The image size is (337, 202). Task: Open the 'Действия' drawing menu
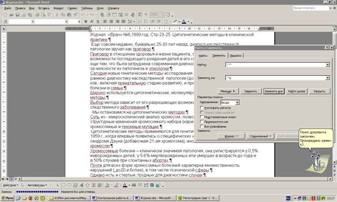[11, 185]
